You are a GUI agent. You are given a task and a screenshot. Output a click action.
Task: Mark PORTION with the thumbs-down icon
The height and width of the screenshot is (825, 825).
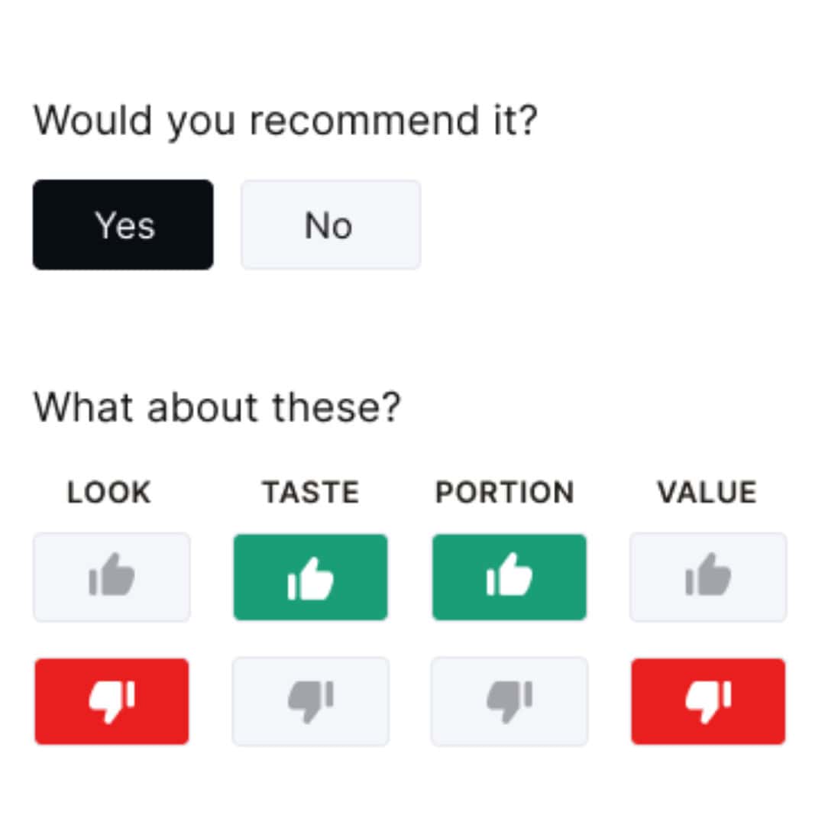[x=510, y=701]
